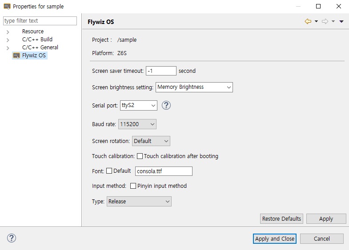Enable touch calibration after booting
Image resolution: width=349 pixels, height=250 pixels.
(x=140, y=156)
